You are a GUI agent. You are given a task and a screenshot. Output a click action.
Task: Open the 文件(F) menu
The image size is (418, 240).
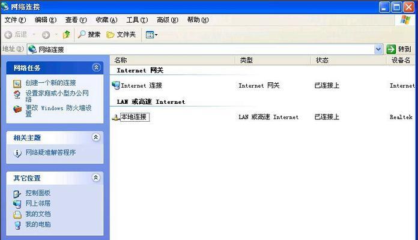[x=15, y=20]
